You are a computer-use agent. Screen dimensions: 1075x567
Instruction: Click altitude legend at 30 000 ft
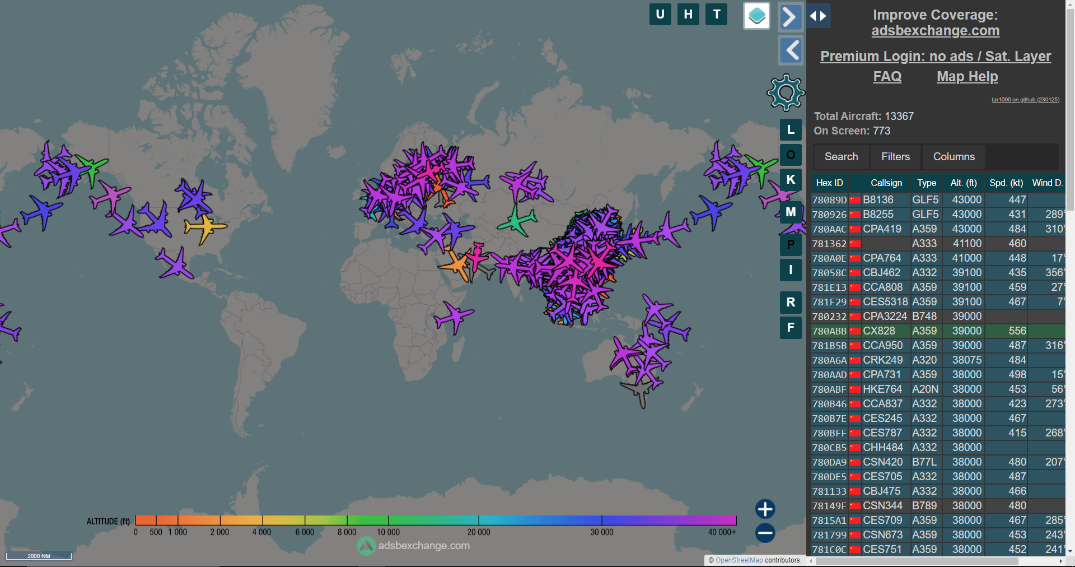[x=602, y=520]
